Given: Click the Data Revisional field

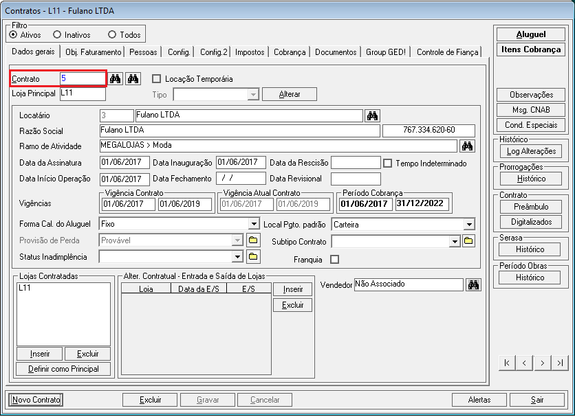Looking at the screenshot, I should coord(356,179).
